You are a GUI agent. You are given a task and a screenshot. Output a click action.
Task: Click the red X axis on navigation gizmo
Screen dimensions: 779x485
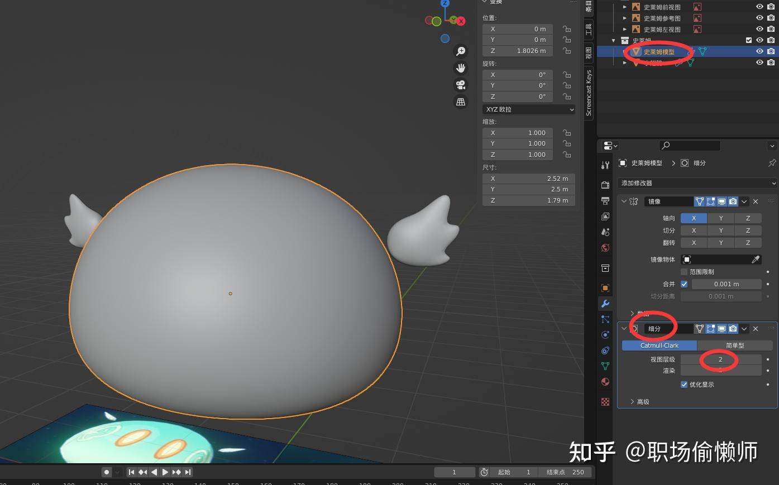pos(461,21)
